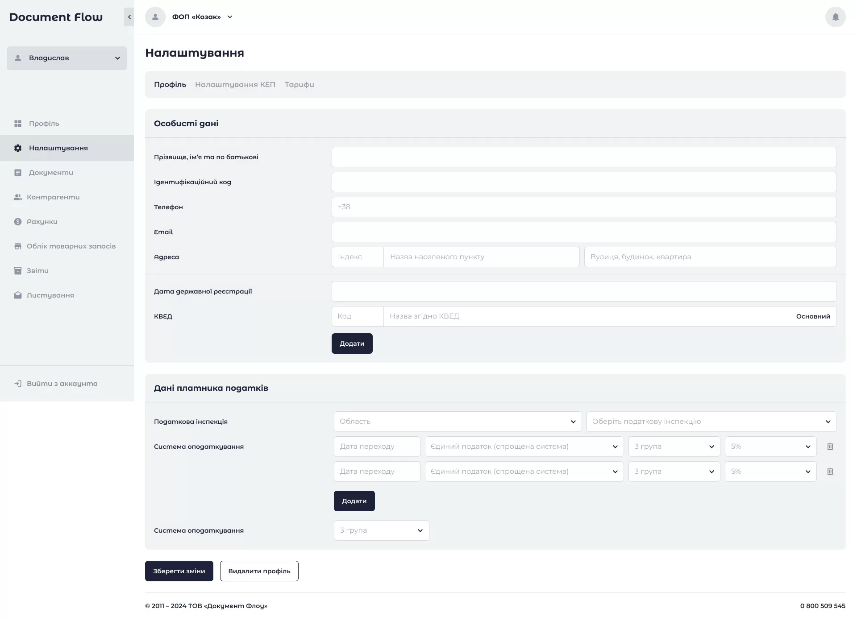Open first row Єдиний податок dropdown
The height and width of the screenshot is (621, 857).
pos(524,447)
